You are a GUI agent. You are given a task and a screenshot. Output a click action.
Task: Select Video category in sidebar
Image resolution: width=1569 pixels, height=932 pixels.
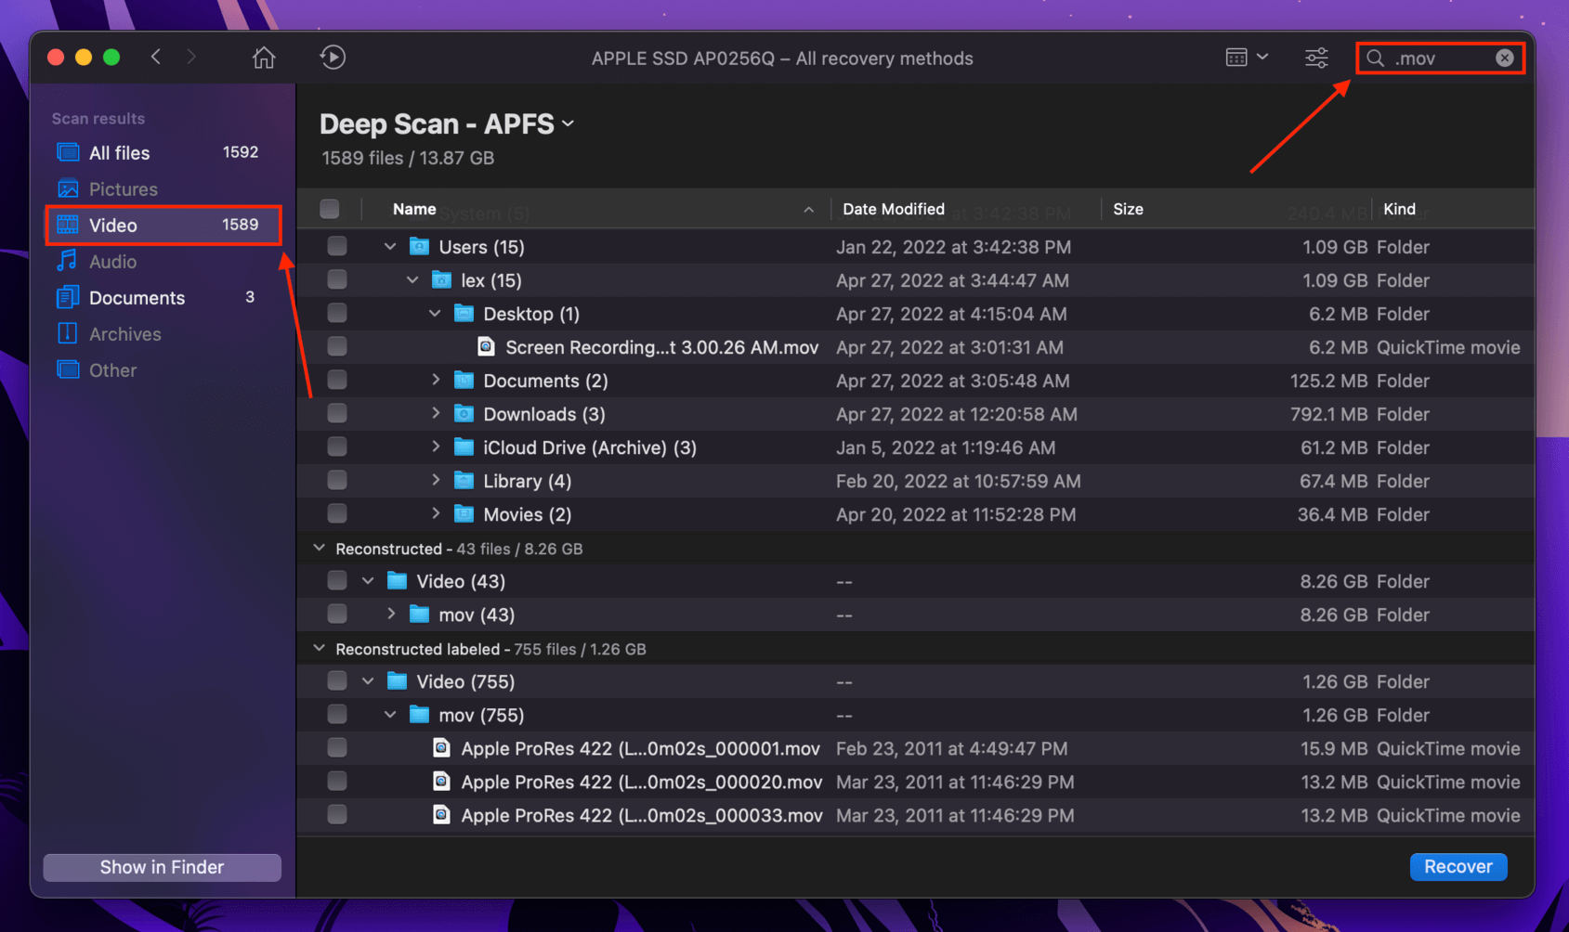[163, 225]
